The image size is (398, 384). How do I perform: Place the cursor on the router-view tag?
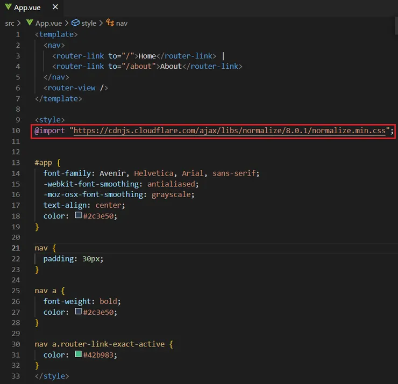pos(71,88)
